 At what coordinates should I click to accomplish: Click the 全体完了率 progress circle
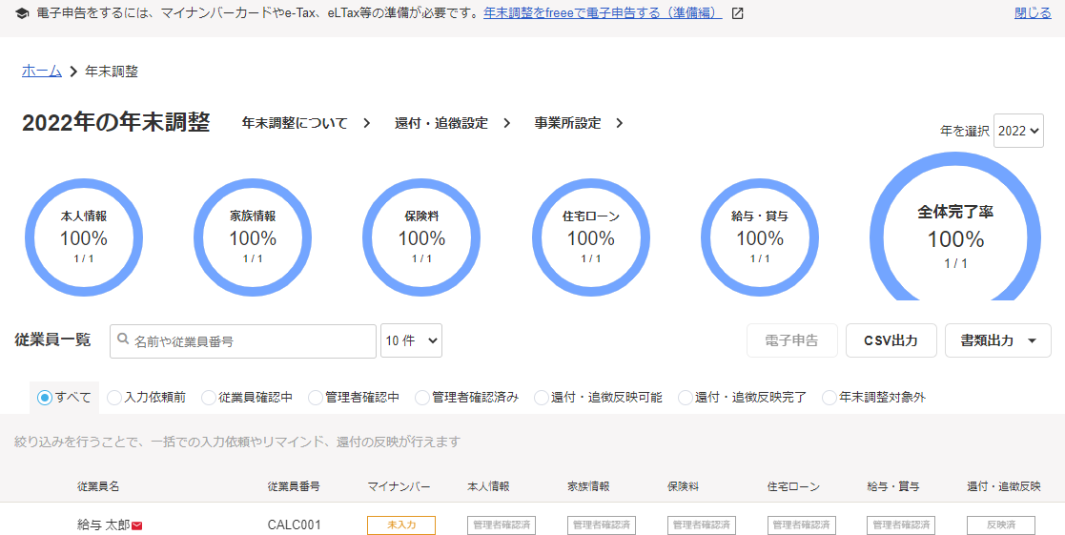(955, 237)
